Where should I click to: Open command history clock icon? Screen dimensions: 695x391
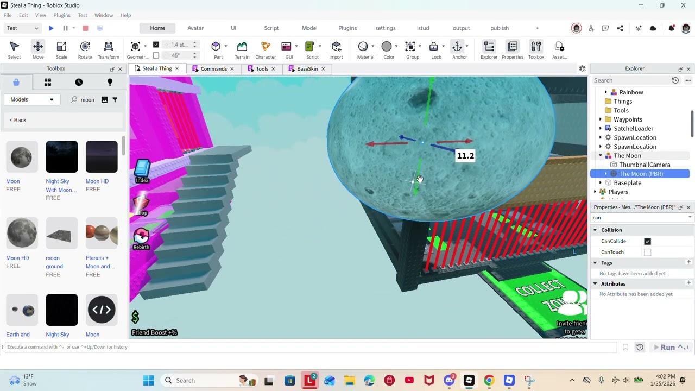[x=640, y=348]
